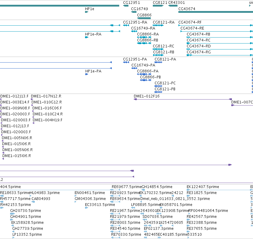This screenshot has height=239, width=253.
Task: Select transcript CG8866-RA
Action: click(148, 34)
